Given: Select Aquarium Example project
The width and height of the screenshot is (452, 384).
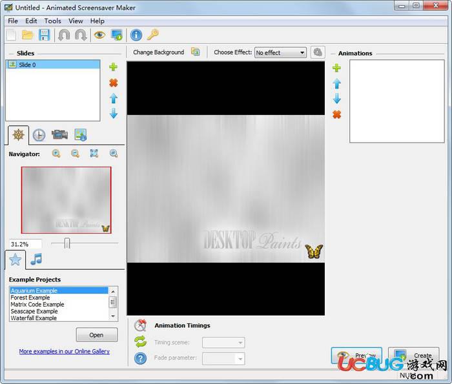Looking at the screenshot, I should pyautogui.click(x=59, y=290).
